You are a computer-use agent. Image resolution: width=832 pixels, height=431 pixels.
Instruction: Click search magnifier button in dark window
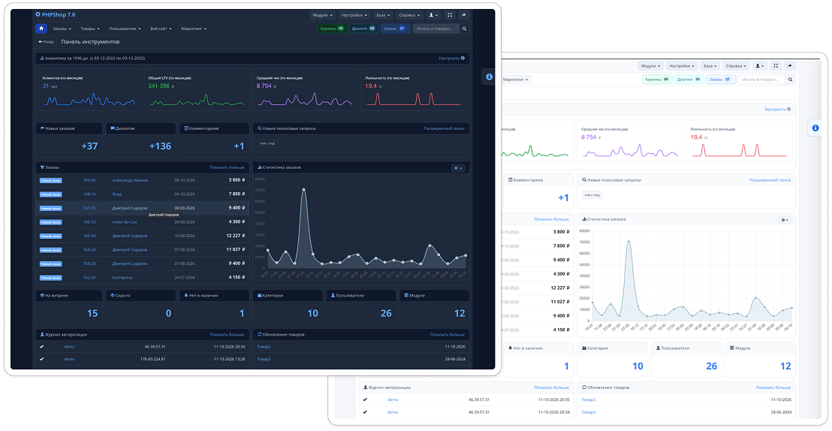click(x=464, y=29)
